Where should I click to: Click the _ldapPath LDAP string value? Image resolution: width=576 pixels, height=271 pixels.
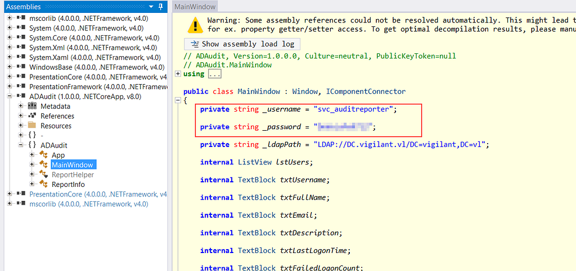pyautogui.click(x=399, y=145)
